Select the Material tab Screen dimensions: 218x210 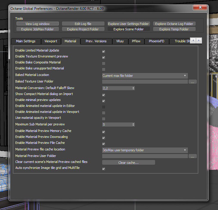(70, 41)
